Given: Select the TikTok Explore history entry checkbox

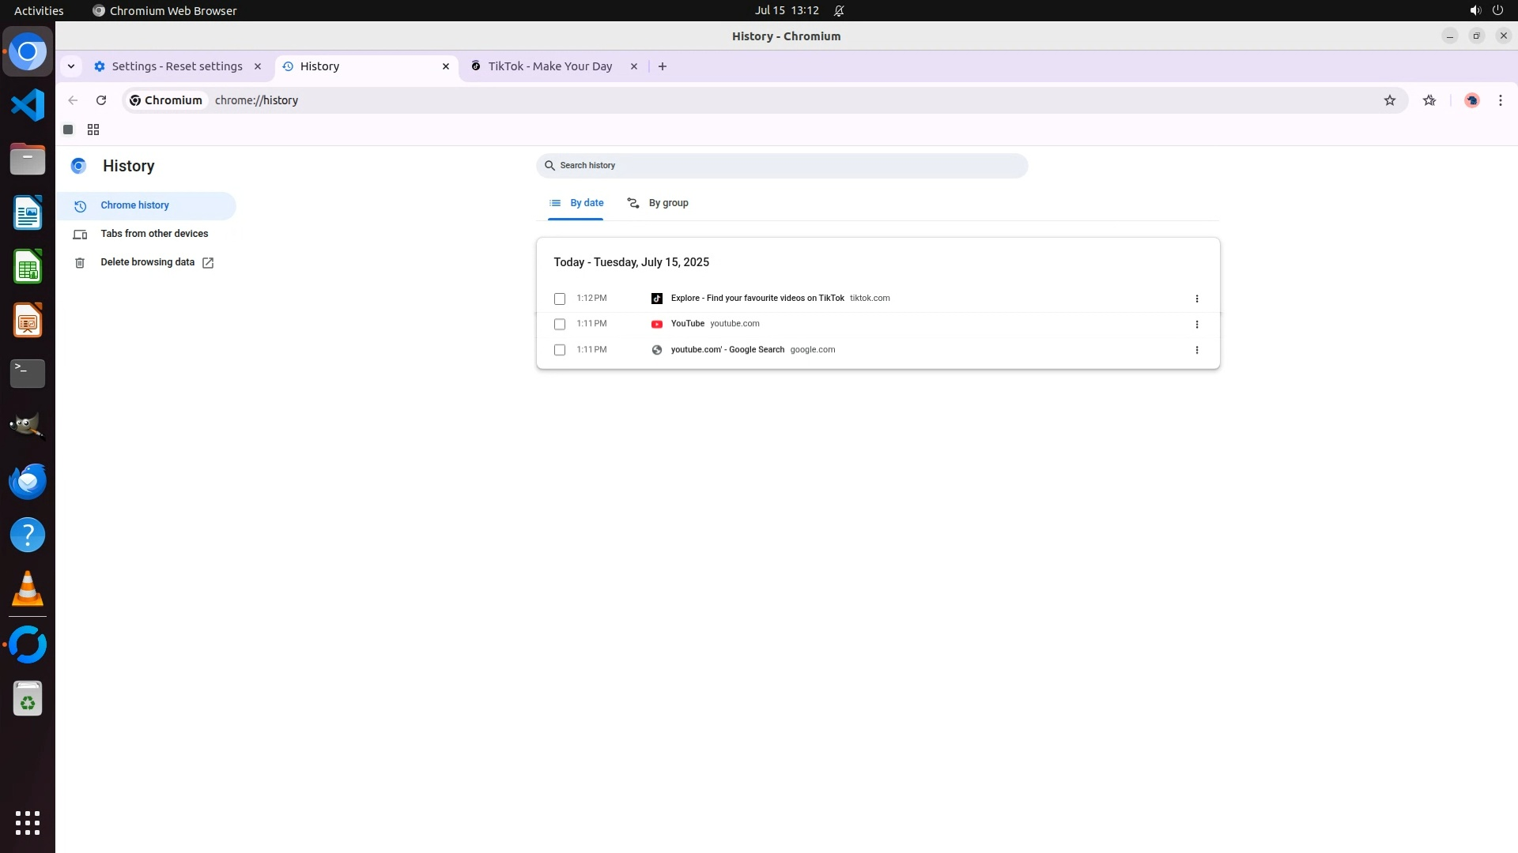Looking at the screenshot, I should pos(560,299).
